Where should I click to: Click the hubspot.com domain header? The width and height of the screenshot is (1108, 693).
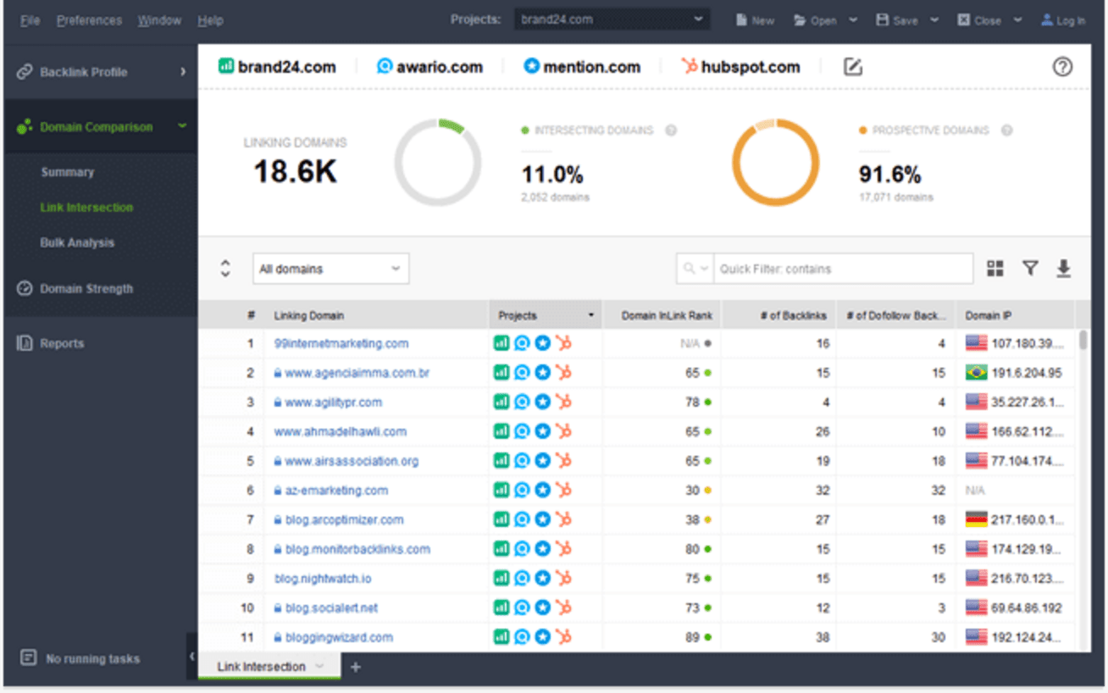740,67
